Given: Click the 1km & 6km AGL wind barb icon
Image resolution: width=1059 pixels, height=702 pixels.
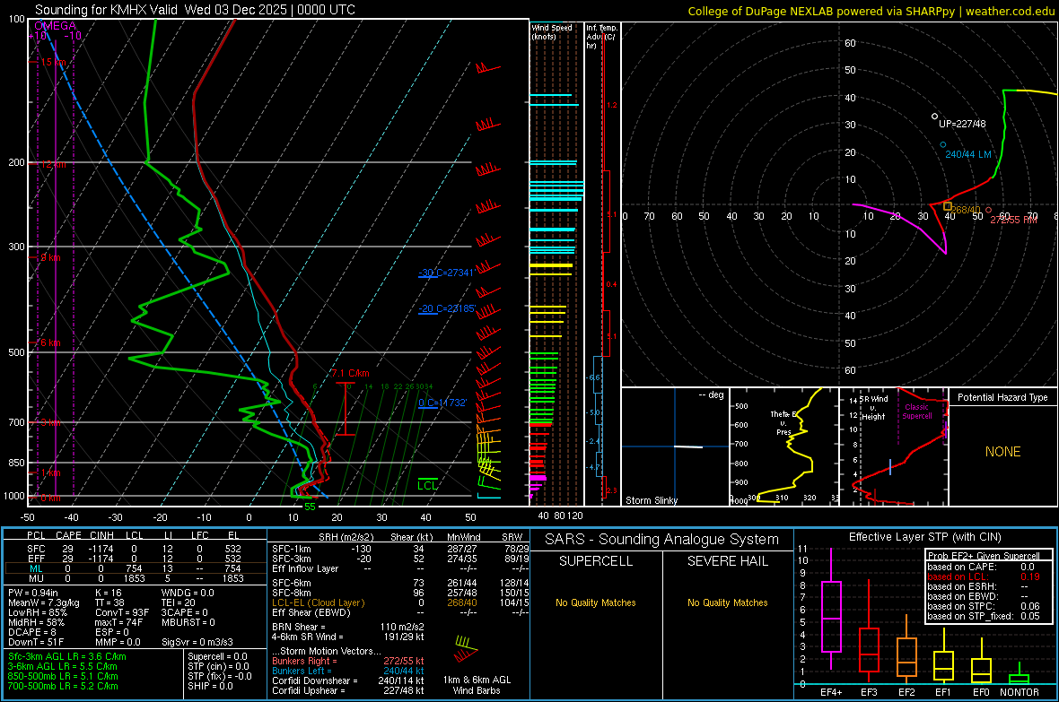Looking at the screenshot, I should click(x=465, y=648).
